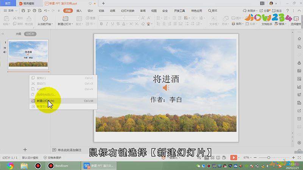Open the 开发工具 ribbon tab
Image resolution: width=303 pixels, height=170 pixels.
[x=179, y=11]
